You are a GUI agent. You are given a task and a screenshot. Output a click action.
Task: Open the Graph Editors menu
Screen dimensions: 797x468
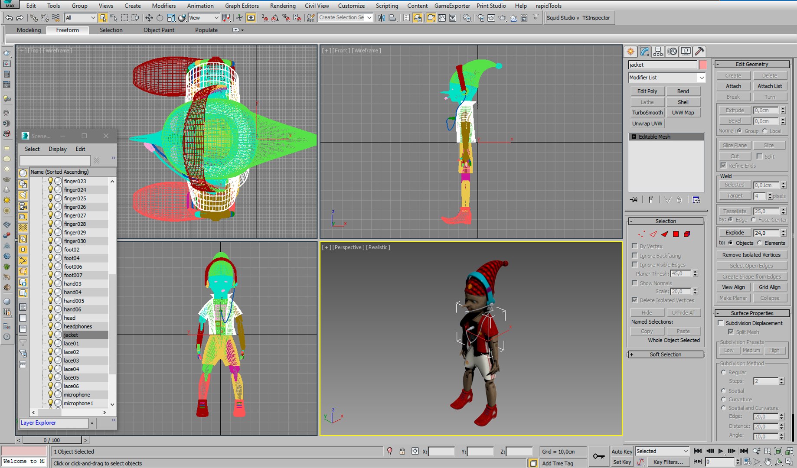tap(242, 6)
